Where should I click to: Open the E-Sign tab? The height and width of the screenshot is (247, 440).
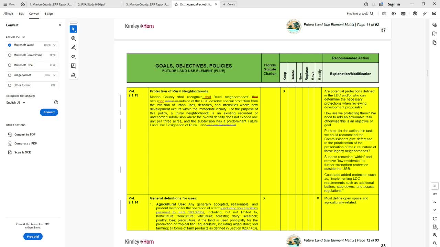(48, 13)
